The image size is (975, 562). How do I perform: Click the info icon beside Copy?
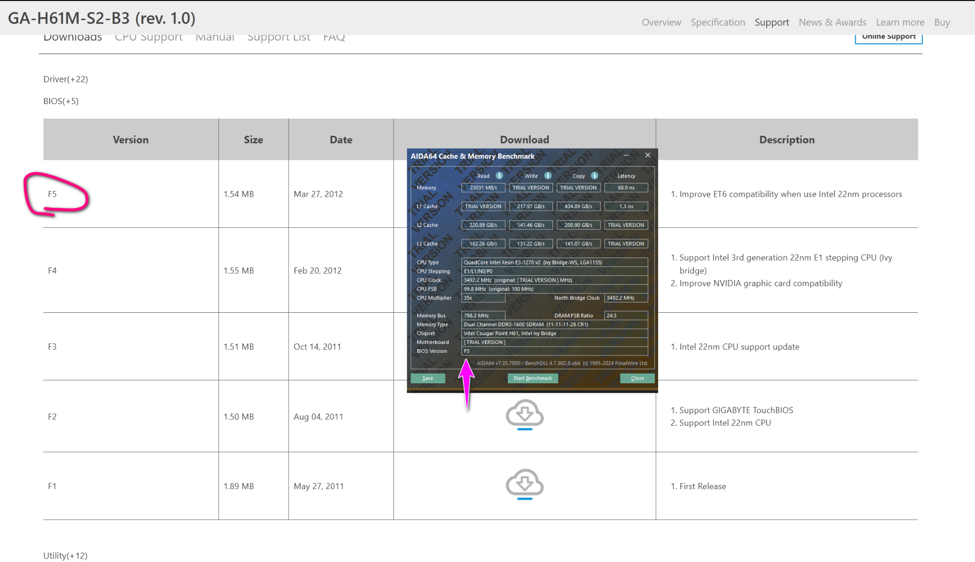click(595, 176)
